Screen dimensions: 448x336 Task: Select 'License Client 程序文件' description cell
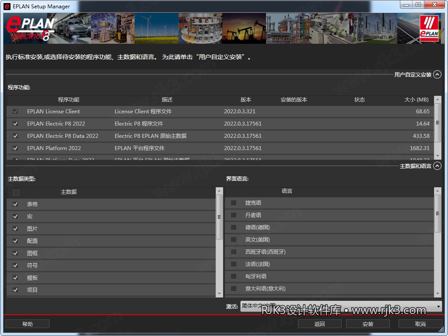pyautogui.click(x=143, y=112)
